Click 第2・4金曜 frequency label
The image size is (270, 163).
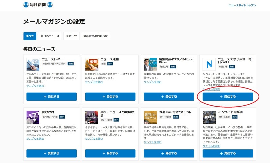[106, 120]
